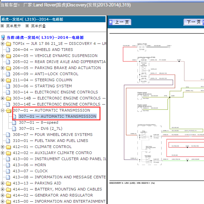
Task: Expand the 414-01 Battery, Mounting and Cables node
Action: 2,189
